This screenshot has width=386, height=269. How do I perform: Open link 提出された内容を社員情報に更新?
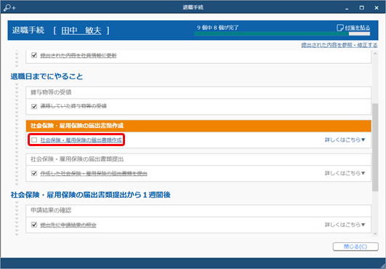tap(79, 56)
